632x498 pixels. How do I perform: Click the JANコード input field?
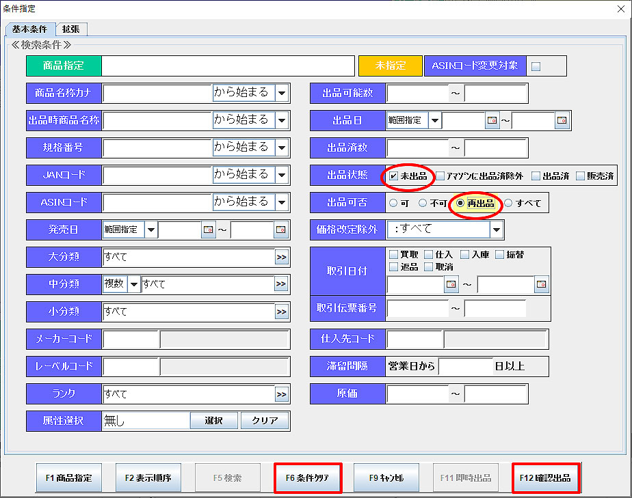click(x=157, y=175)
